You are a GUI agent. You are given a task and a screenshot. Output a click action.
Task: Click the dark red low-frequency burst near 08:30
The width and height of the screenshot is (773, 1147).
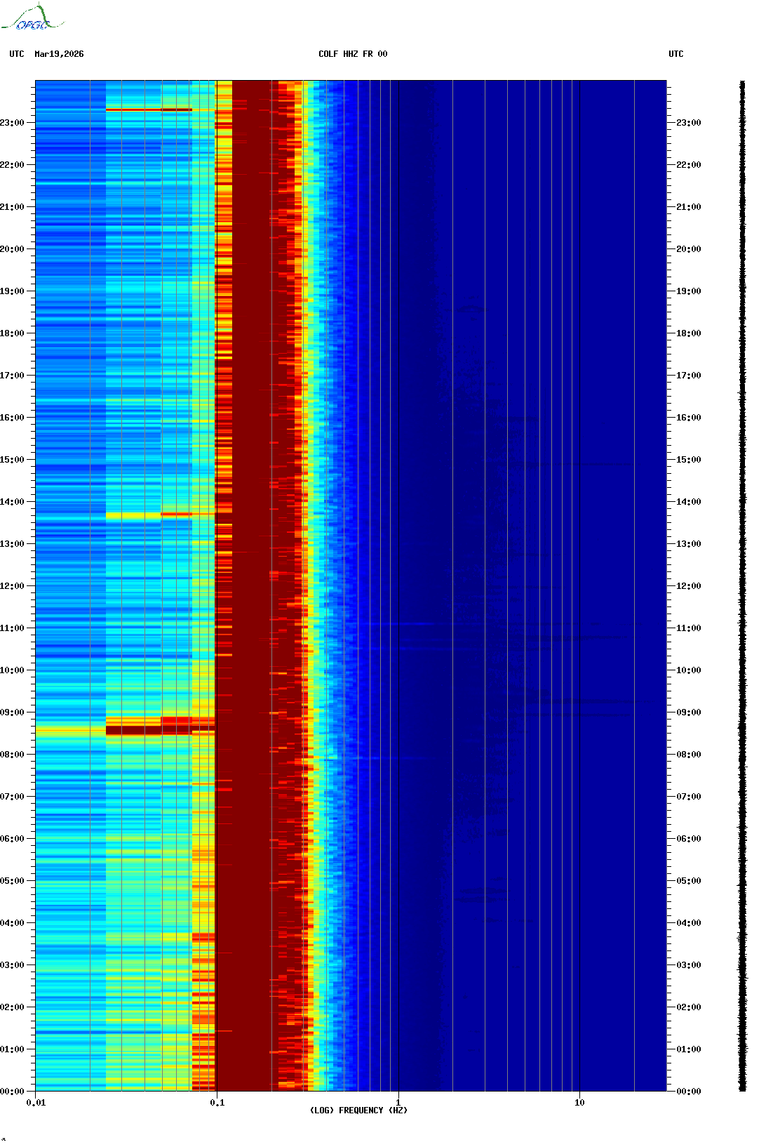pos(147,730)
